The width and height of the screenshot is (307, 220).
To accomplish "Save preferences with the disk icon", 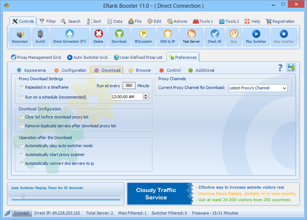I will (x=291, y=67).
